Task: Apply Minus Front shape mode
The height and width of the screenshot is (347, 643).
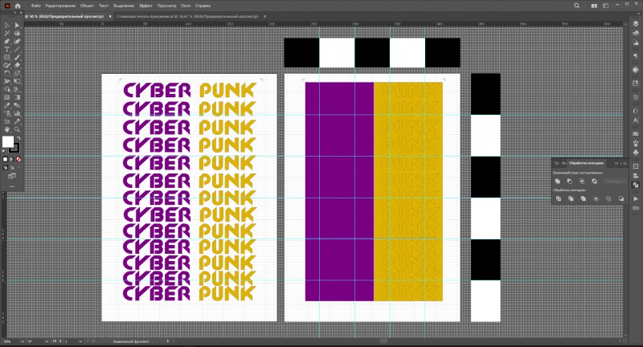Action: [570, 181]
